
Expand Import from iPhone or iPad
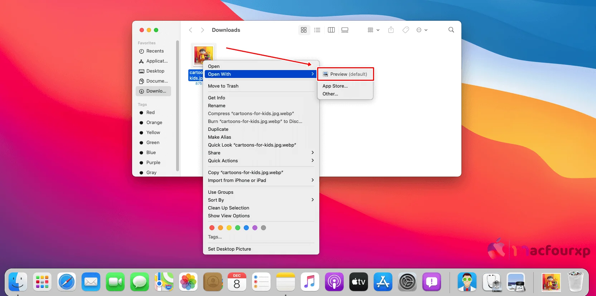[261, 180]
